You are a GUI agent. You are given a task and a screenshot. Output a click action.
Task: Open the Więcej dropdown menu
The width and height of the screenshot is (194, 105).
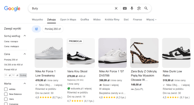pos(151,20)
